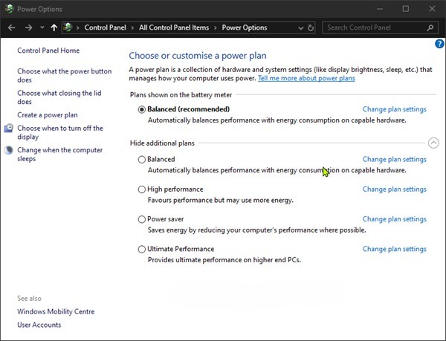446x341 pixels.
Task: Select the High performance power plan
Action: pyautogui.click(x=142, y=189)
